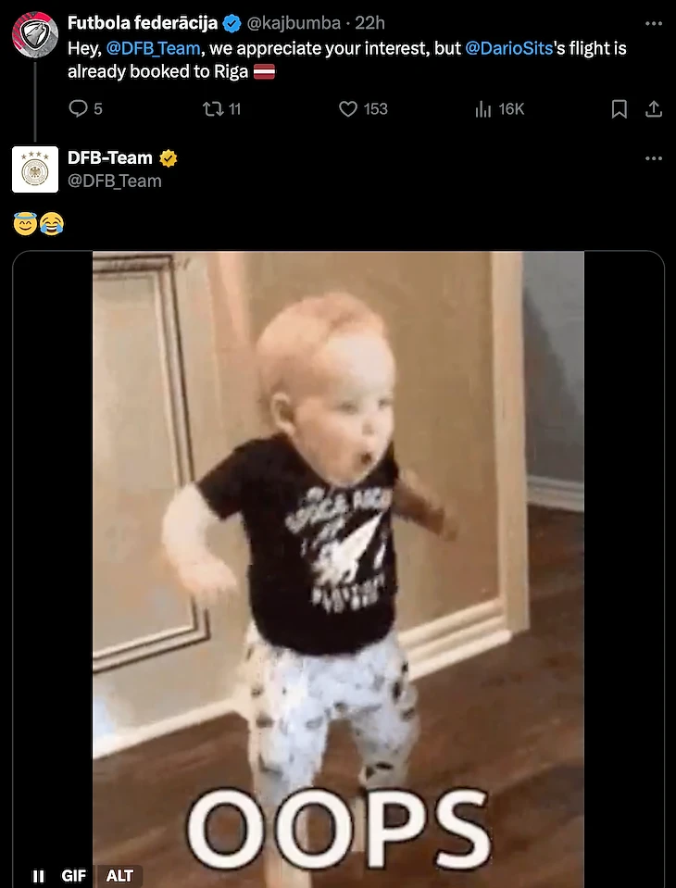The image size is (676, 888).
Task: Click the @DFB_Team handle under DFB-Team
Action: coord(115,181)
